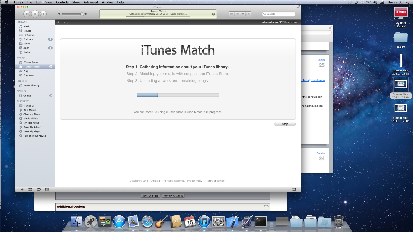Click the AirPlay icon at bottom right

pos(294,189)
